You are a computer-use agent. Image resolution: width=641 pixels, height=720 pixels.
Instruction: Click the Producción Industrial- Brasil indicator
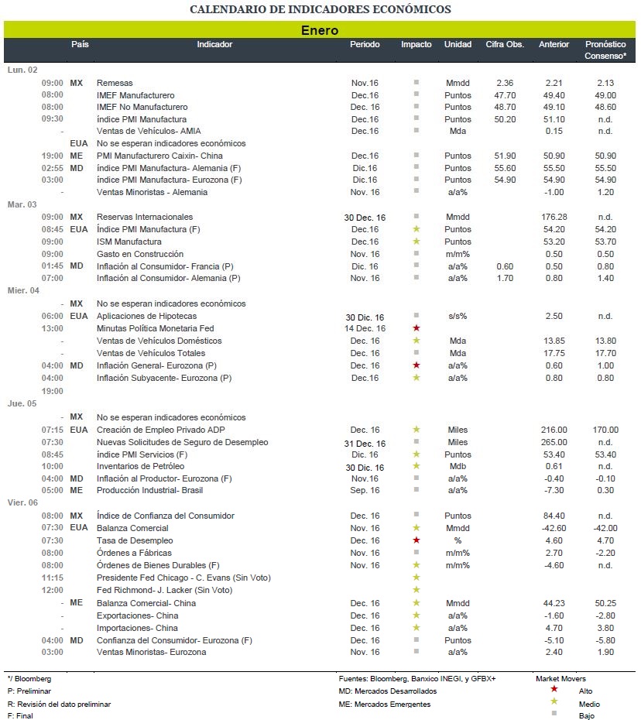[149, 490]
